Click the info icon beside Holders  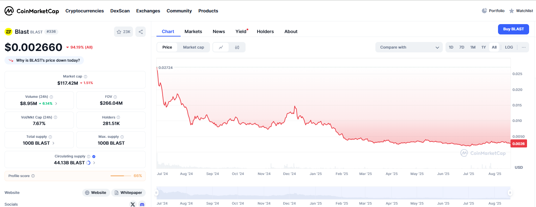tap(118, 117)
